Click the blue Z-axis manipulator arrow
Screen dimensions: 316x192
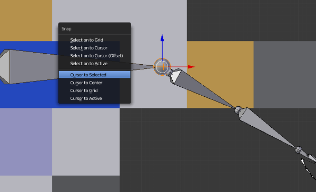162,38
